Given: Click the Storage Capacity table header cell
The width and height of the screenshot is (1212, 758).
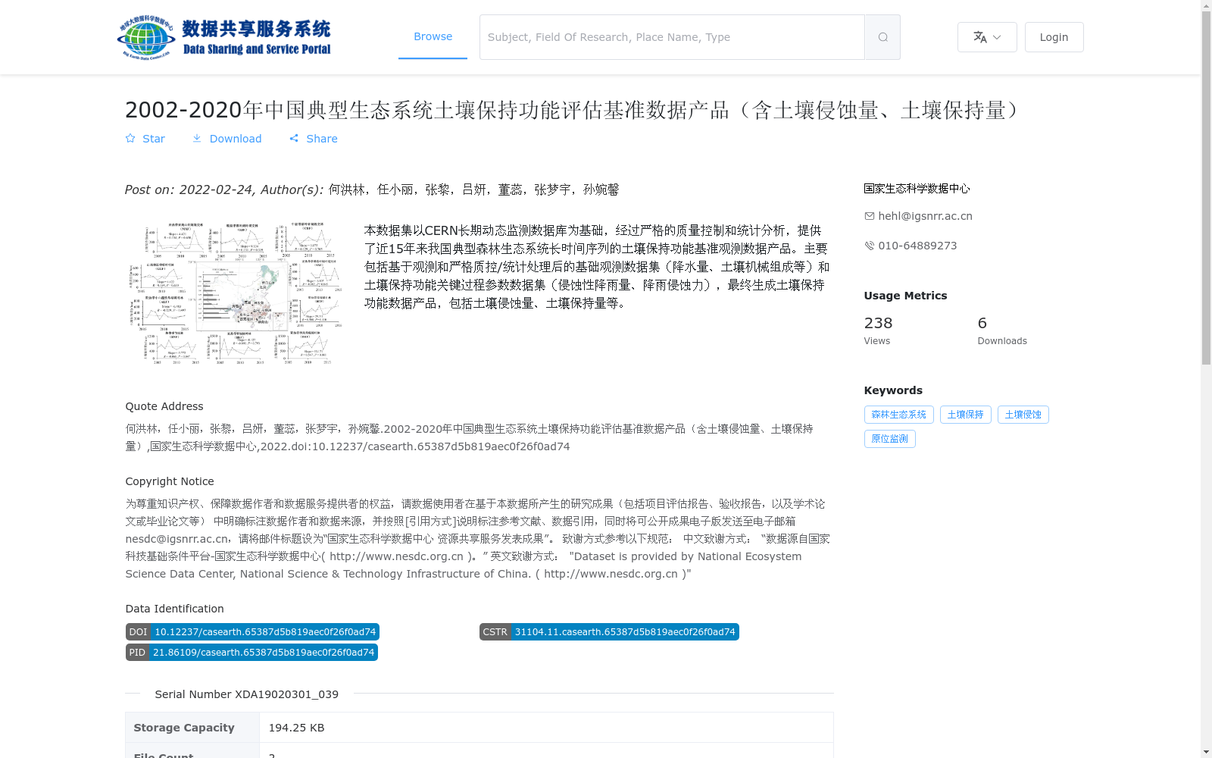Looking at the screenshot, I should pyautogui.click(x=192, y=728).
